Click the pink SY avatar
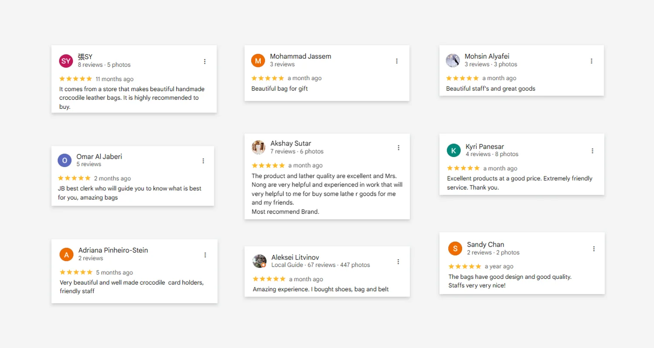The image size is (654, 348). [66, 61]
